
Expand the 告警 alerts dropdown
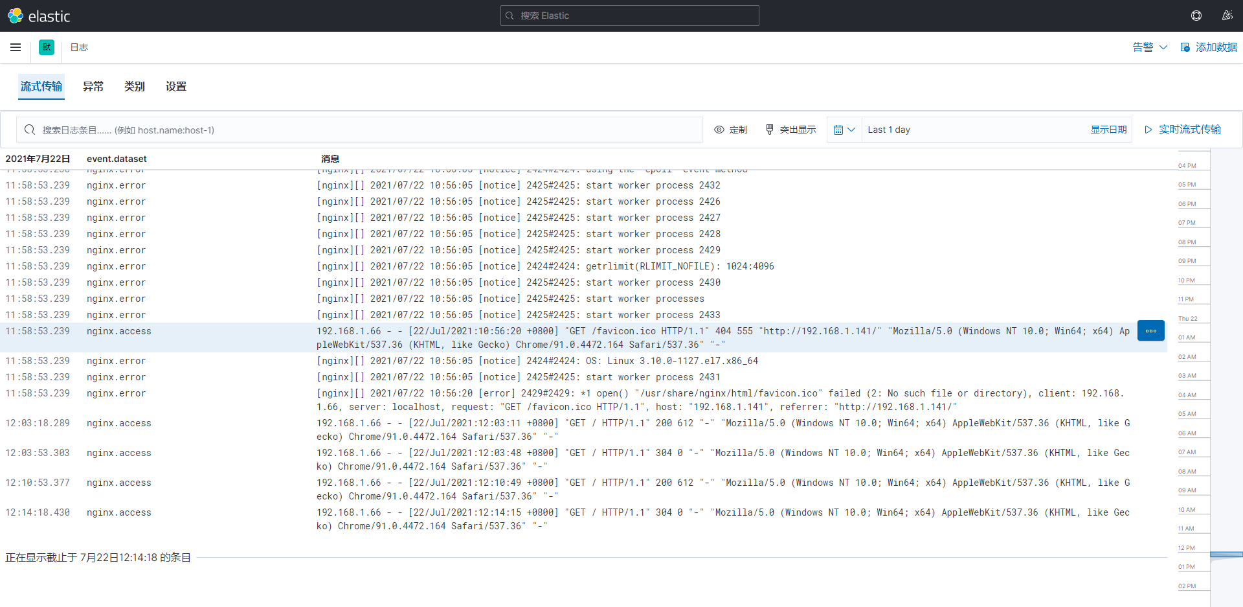click(x=1150, y=47)
